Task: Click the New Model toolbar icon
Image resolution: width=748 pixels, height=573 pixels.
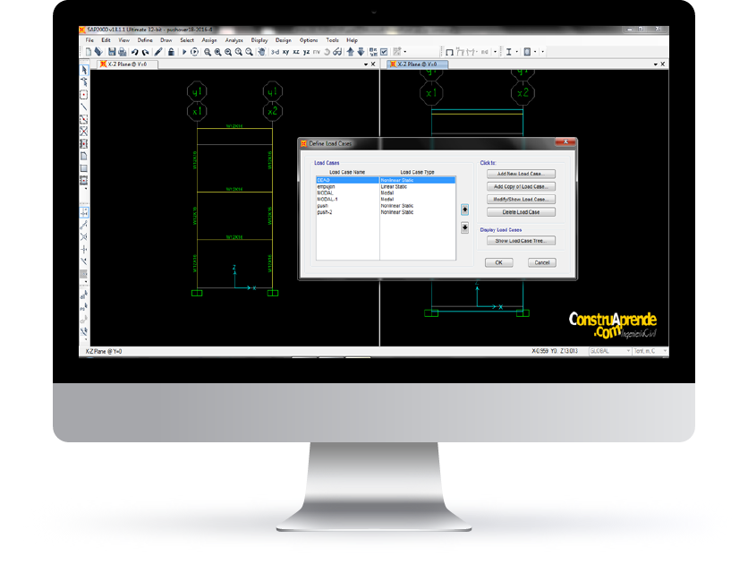Action: tap(89, 52)
